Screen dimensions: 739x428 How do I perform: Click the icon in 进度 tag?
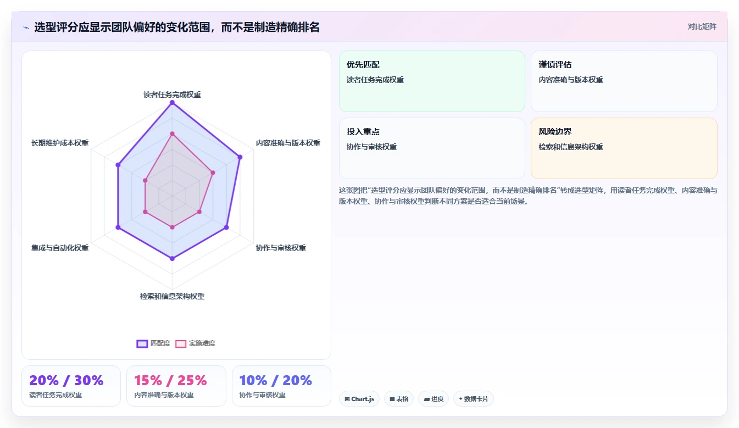[x=427, y=399]
